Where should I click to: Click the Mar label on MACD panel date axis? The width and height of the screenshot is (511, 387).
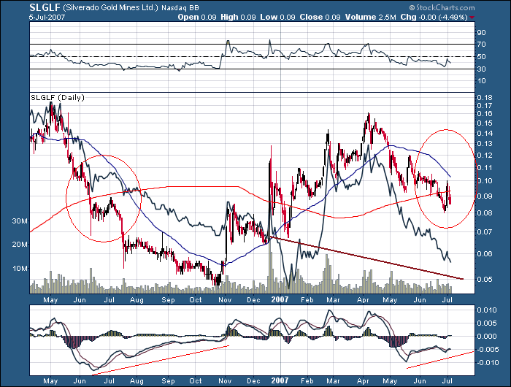point(333,381)
